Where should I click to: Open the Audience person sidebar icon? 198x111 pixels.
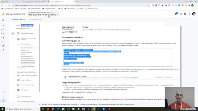point(3,38)
